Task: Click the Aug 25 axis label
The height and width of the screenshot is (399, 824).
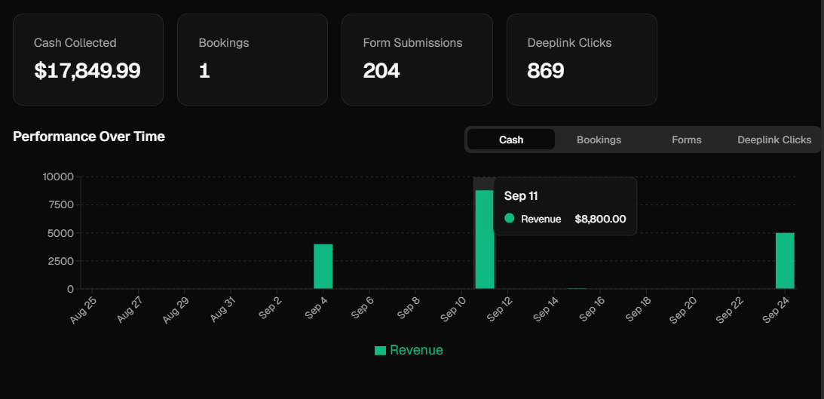Action: [x=84, y=310]
